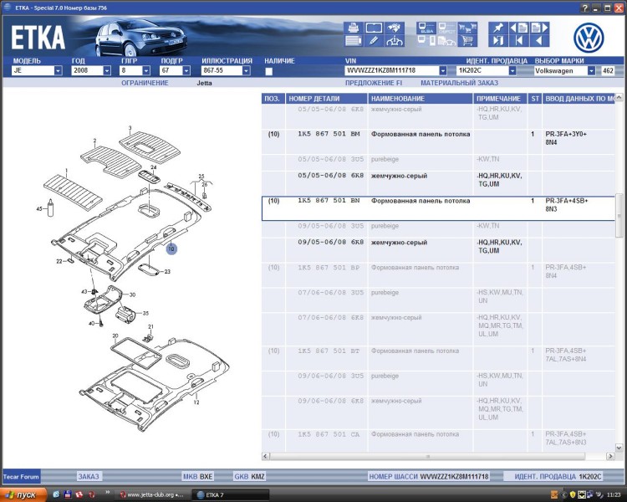Click the ПРЕДЛОЖЕНИЕ FI link
This screenshot has height=502, width=627.
click(374, 83)
